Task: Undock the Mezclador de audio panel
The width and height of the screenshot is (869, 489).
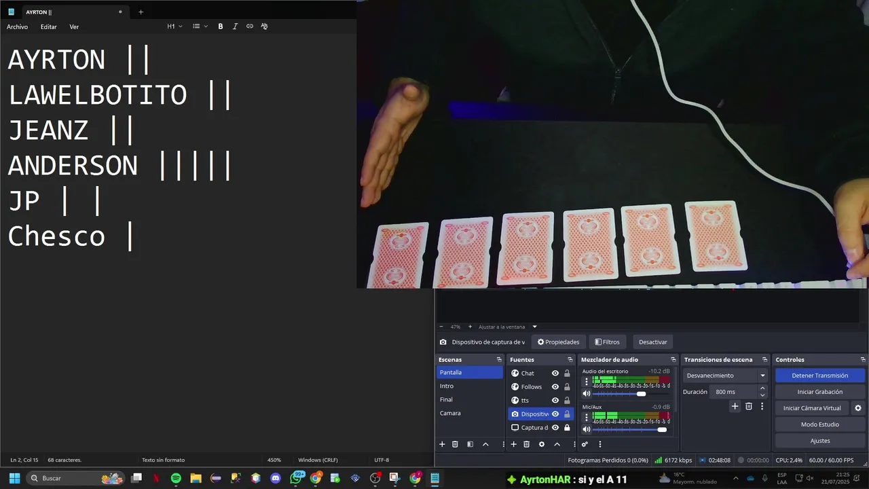Action: (x=673, y=360)
